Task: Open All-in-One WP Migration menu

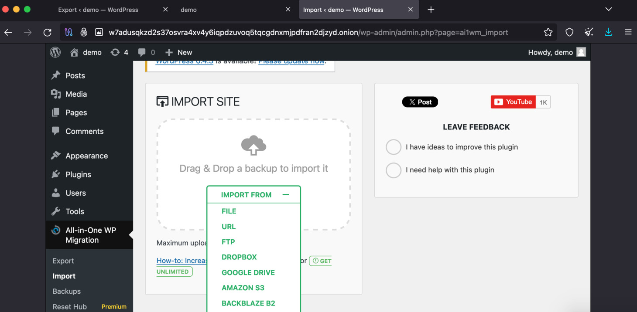Action: [x=89, y=235]
